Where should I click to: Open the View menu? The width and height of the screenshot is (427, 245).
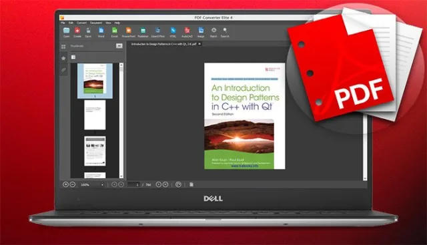[108, 23]
